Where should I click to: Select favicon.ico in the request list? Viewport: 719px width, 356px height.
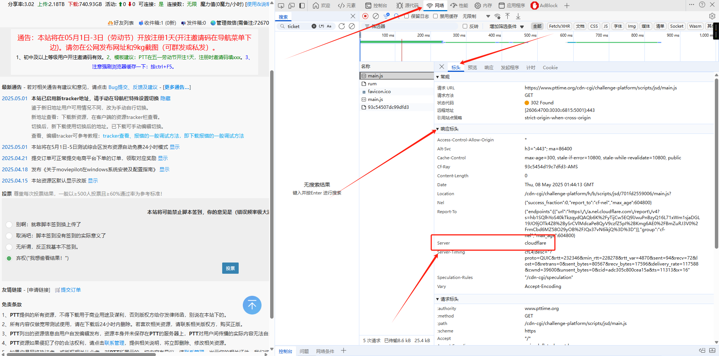click(379, 92)
